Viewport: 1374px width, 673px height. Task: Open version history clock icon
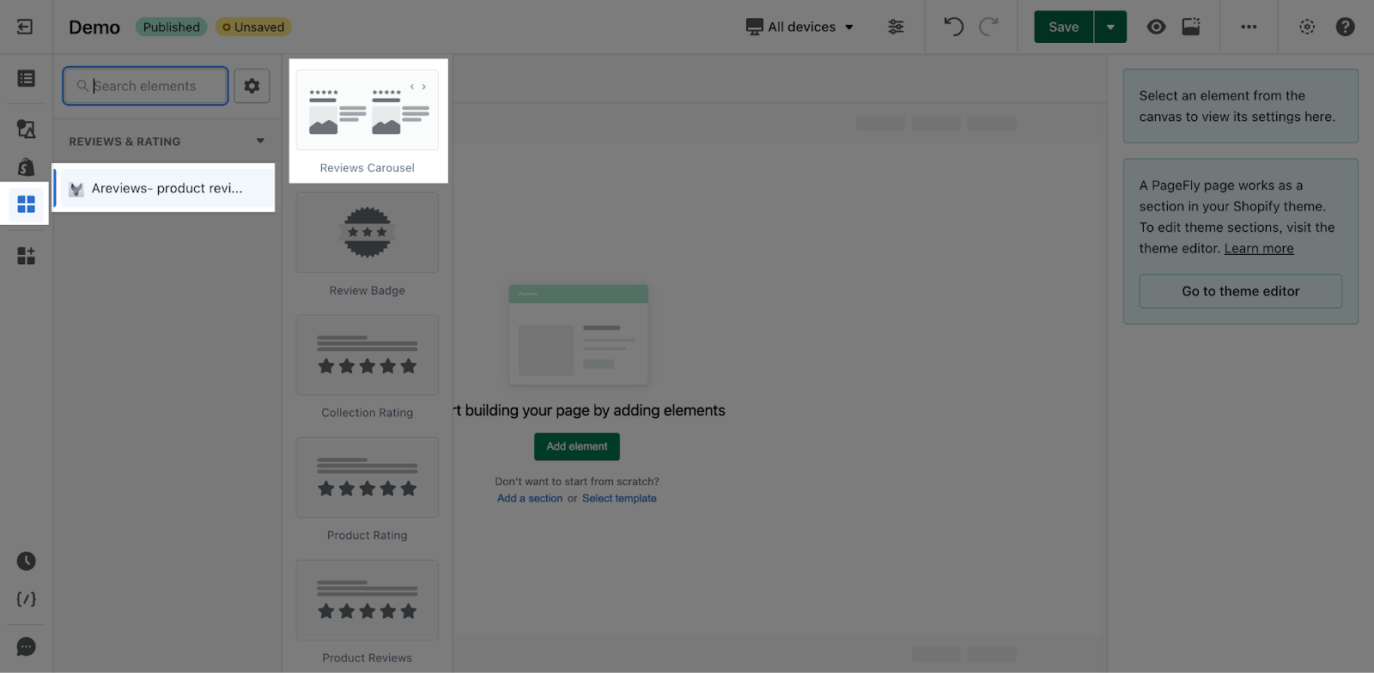(x=26, y=561)
